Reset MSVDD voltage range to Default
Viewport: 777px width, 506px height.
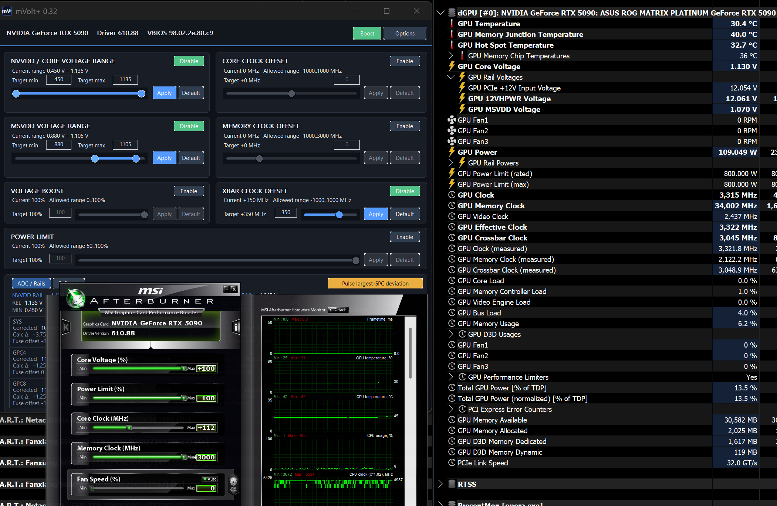coord(191,158)
